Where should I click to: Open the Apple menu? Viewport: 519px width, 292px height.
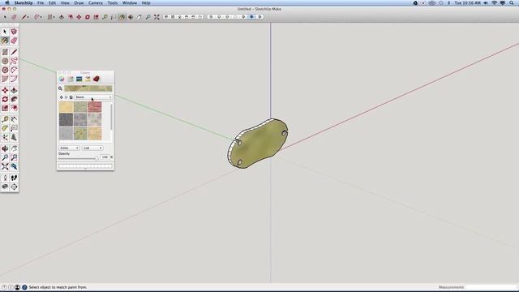(7, 3)
